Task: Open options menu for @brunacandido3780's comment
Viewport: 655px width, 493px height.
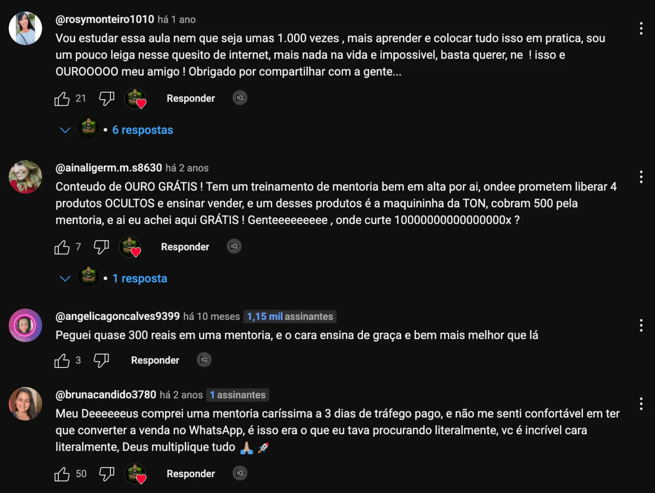Action: pyautogui.click(x=641, y=404)
